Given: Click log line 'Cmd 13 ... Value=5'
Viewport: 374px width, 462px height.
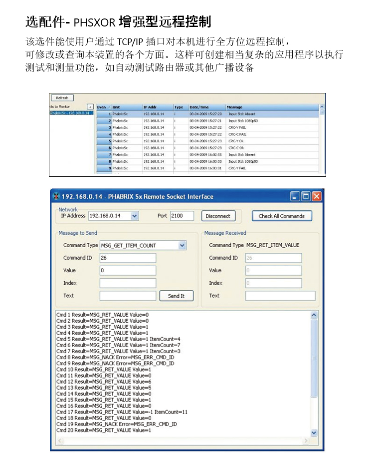Looking at the screenshot, I should pyautogui.click(x=104, y=388).
